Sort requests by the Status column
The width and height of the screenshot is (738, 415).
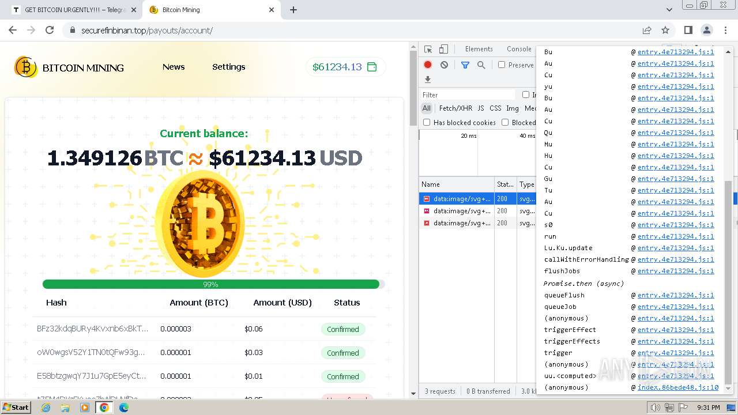coord(506,184)
